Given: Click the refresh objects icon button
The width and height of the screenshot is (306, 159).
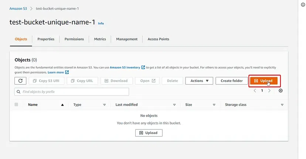Looking at the screenshot, I should tap(20, 81).
